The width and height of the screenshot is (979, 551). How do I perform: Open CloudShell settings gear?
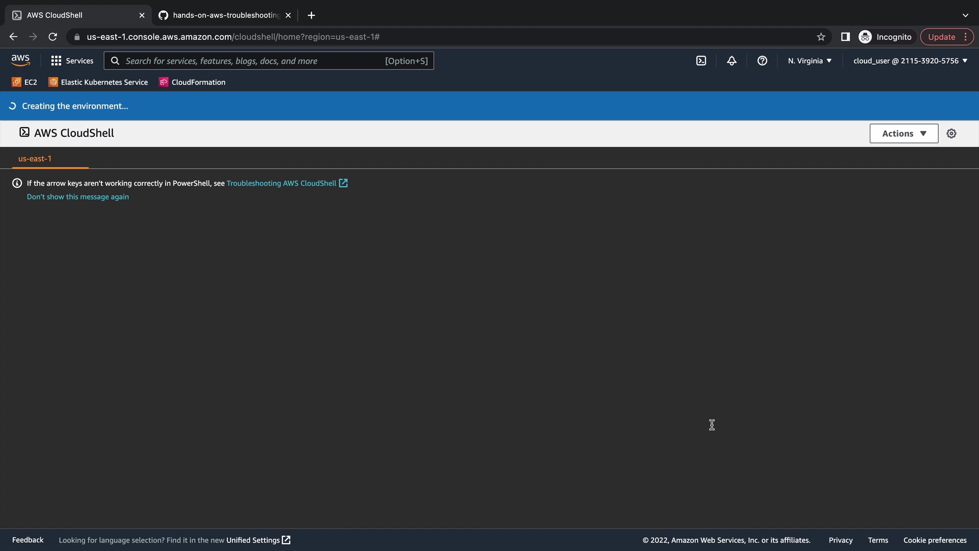click(951, 134)
